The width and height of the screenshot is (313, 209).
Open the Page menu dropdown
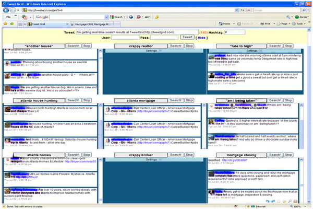click(x=283, y=24)
